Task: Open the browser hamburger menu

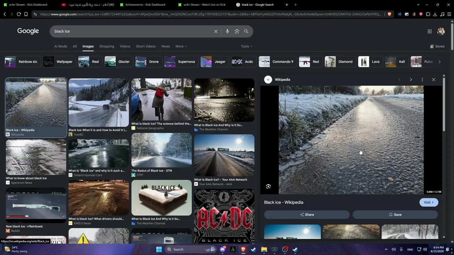Action: click(449, 14)
